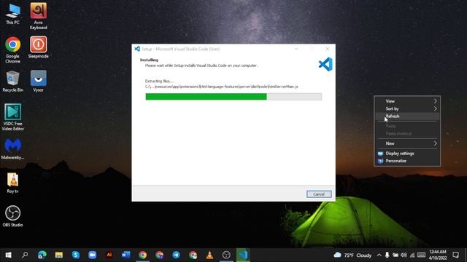Select Personalize in context menu
Screen dimensions: 467x262
pos(407,161)
